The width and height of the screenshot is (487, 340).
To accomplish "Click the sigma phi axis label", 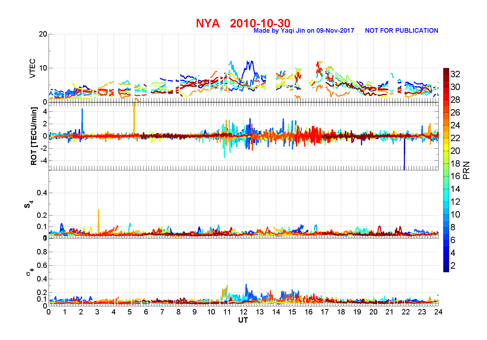I will pyautogui.click(x=30, y=271).
